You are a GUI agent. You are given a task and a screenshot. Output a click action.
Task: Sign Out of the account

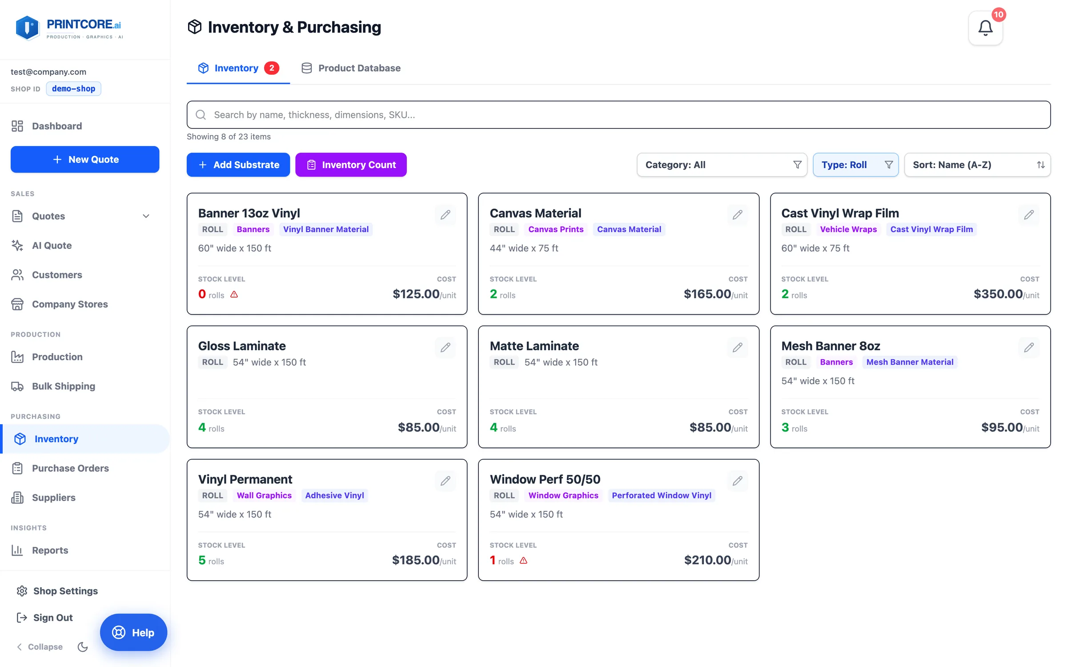[x=45, y=618]
